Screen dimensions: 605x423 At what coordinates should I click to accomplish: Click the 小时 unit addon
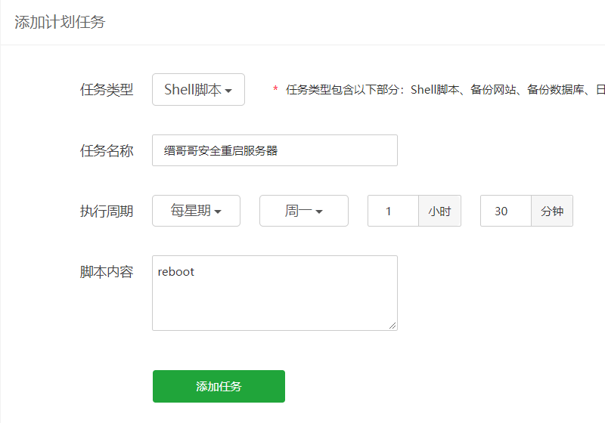[439, 211]
